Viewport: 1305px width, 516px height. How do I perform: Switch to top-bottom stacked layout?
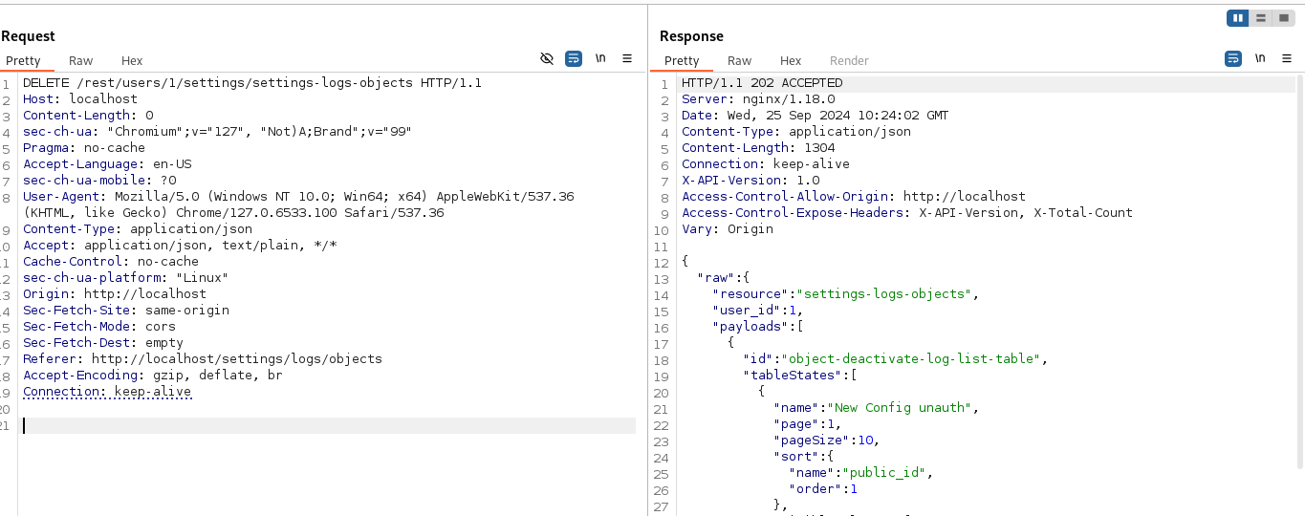point(1261,18)
